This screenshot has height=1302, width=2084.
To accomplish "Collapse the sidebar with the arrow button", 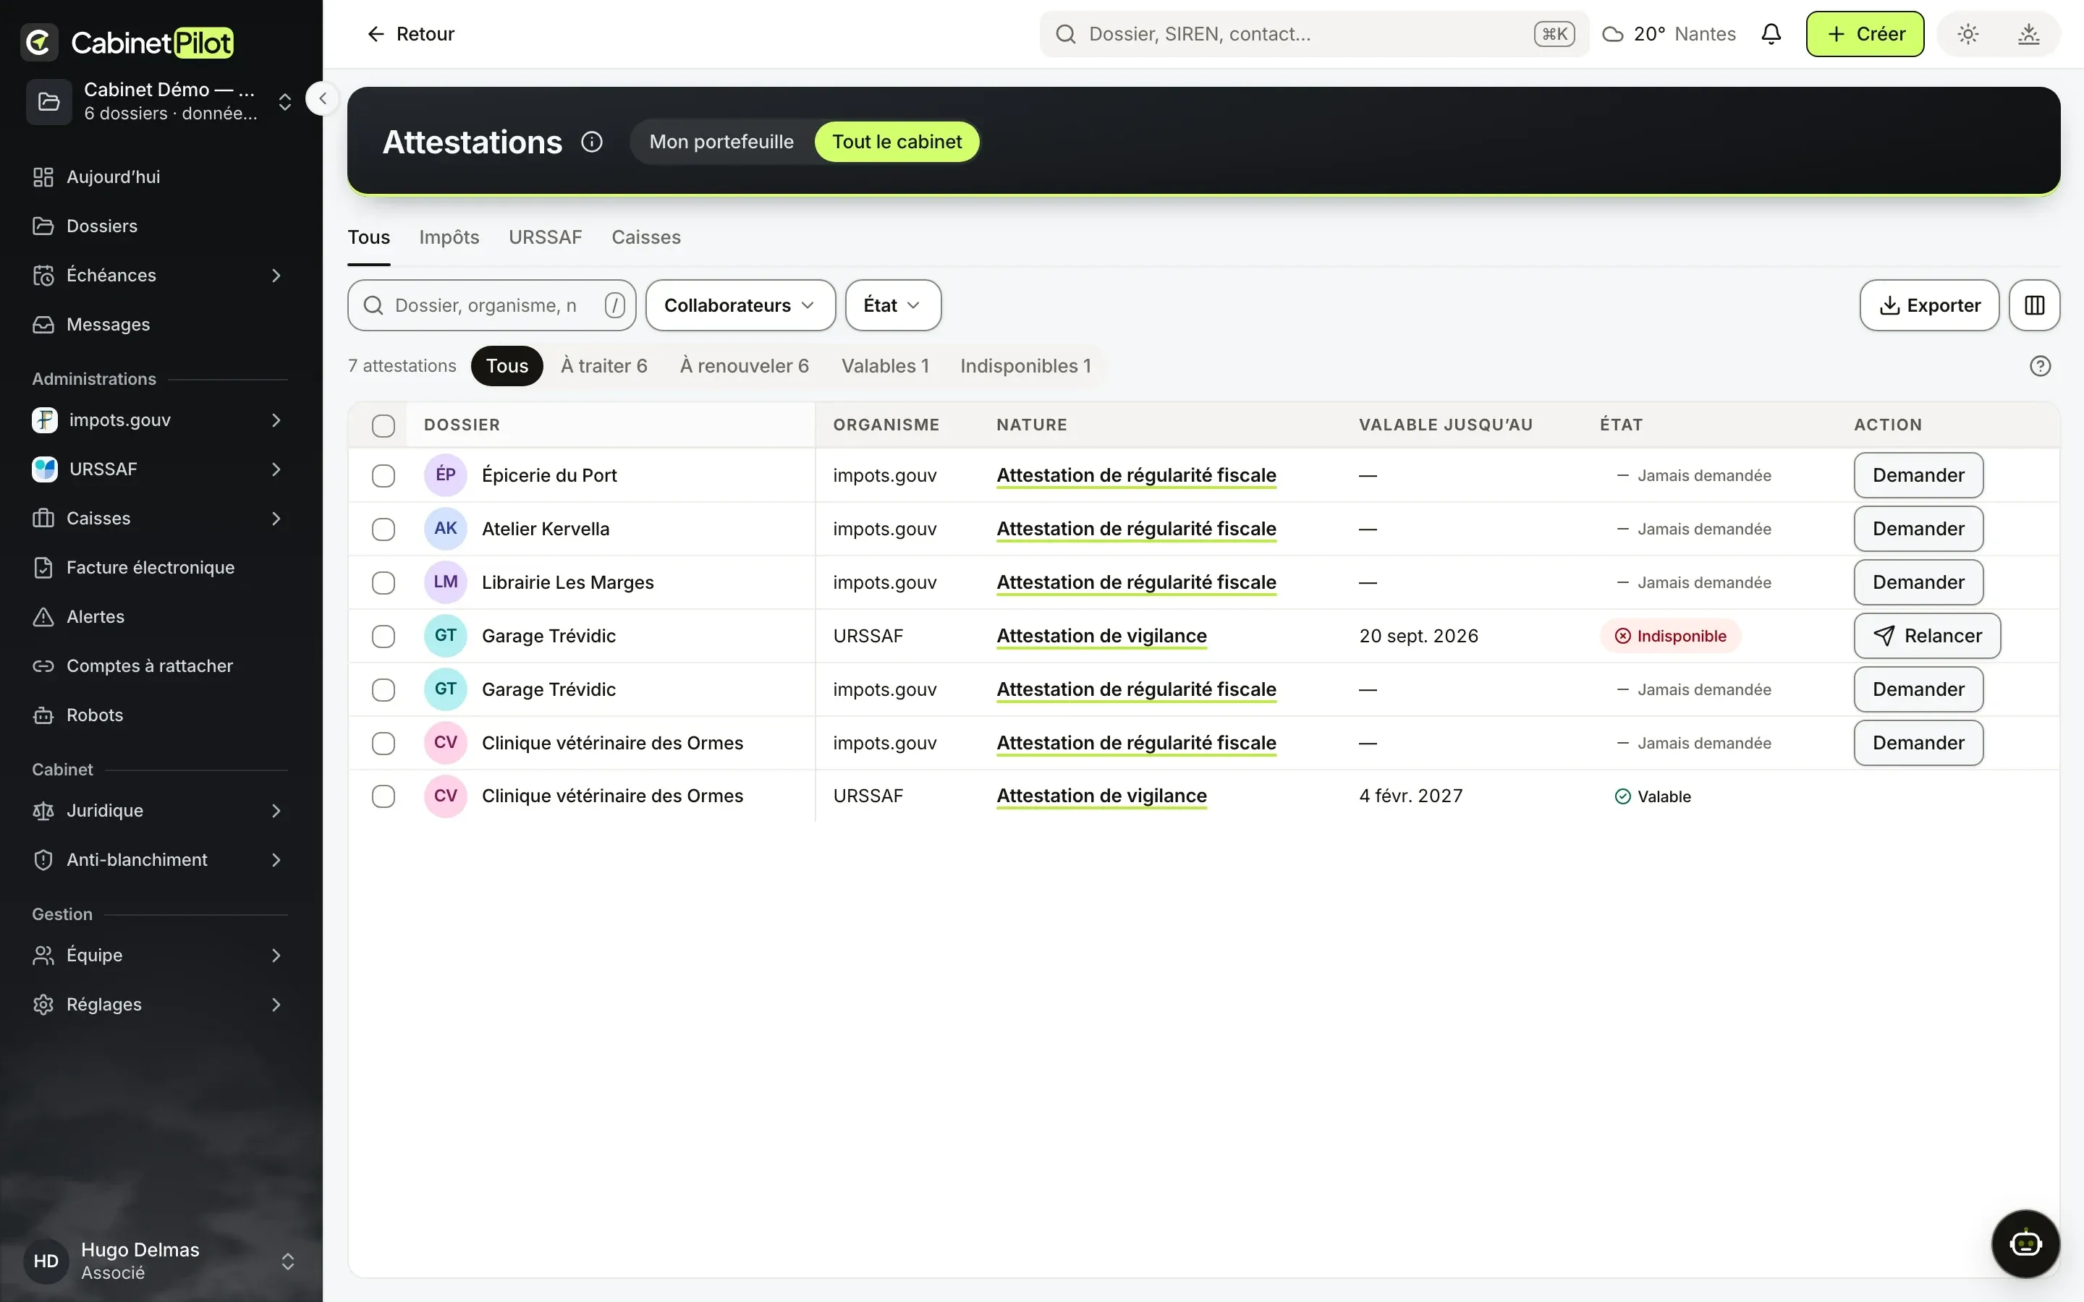I will tap(322, 98).
